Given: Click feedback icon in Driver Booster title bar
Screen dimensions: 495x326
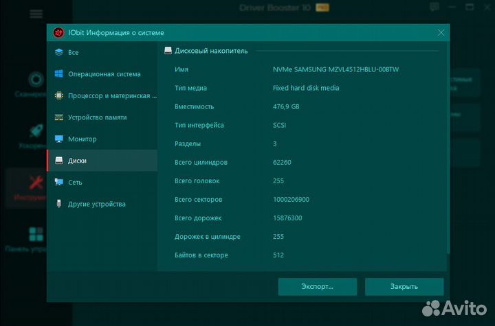Looking at the screenshot, I should click(434, 7).
